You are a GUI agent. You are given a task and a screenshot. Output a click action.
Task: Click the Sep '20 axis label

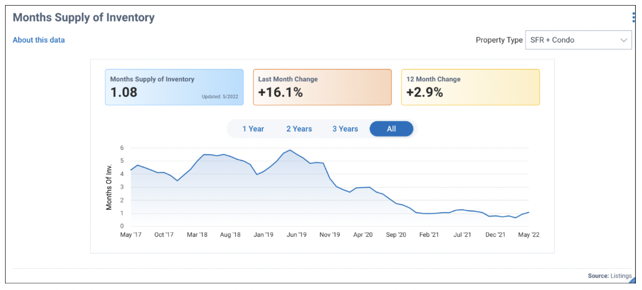[396, 235]
